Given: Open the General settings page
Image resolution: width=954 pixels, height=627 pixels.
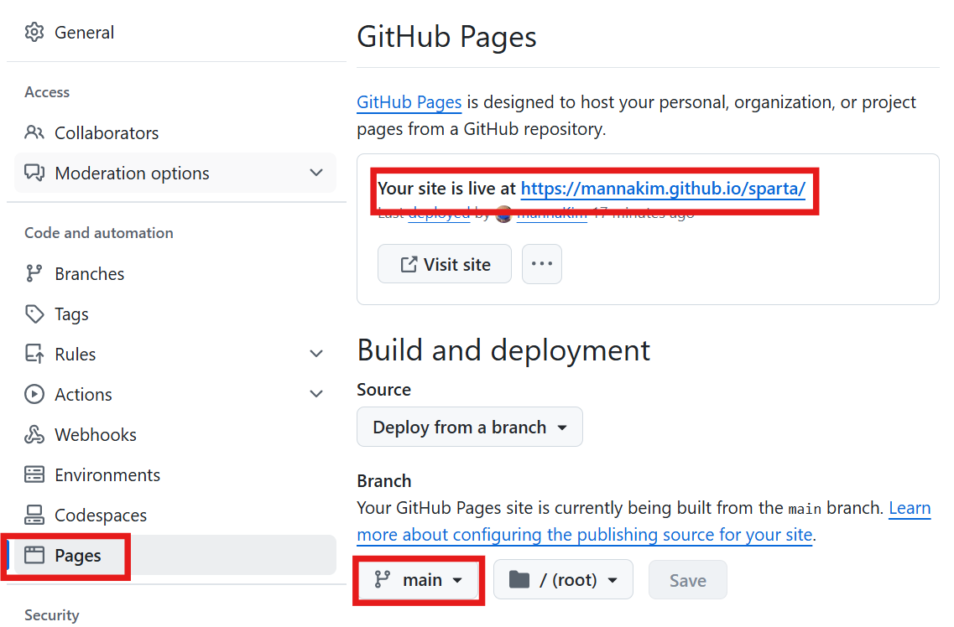Looking at the screenshot, I should [176, 32].
